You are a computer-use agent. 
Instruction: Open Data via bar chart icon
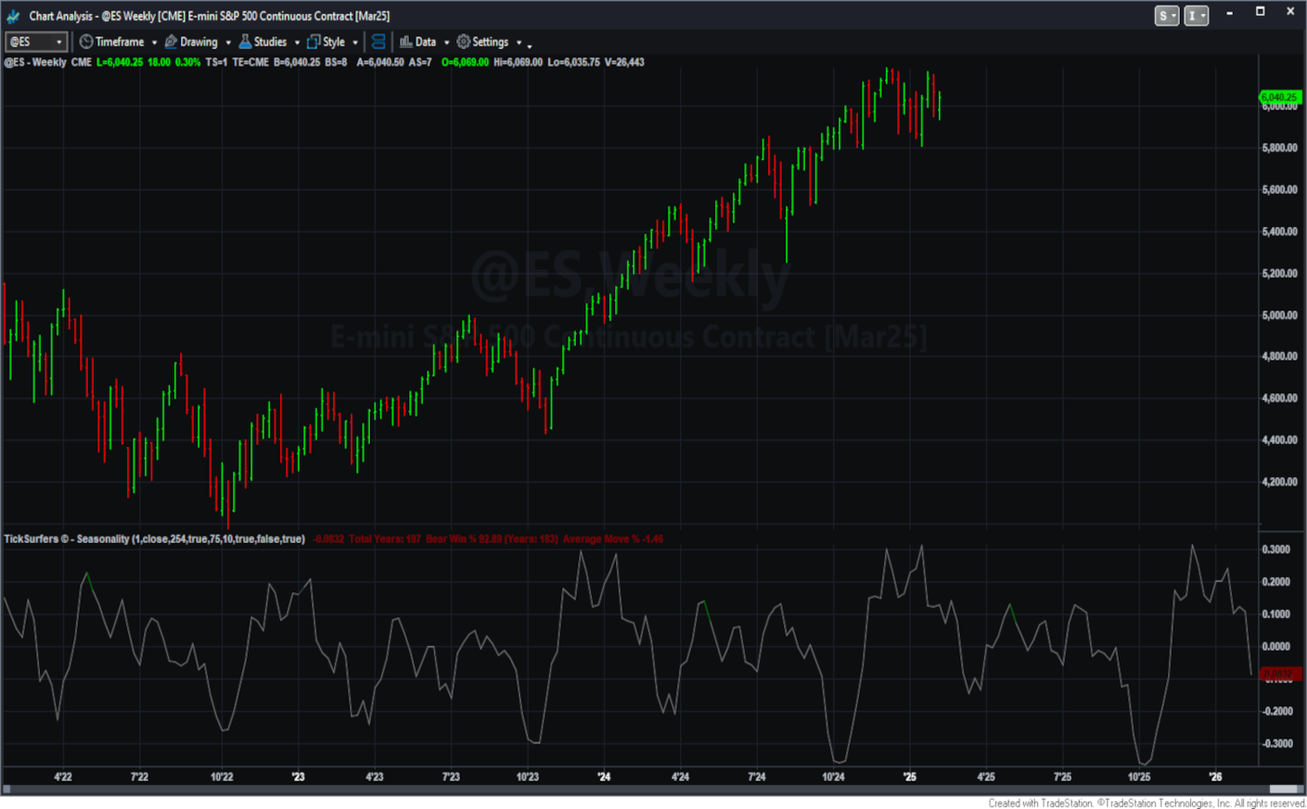pos(405,42)
